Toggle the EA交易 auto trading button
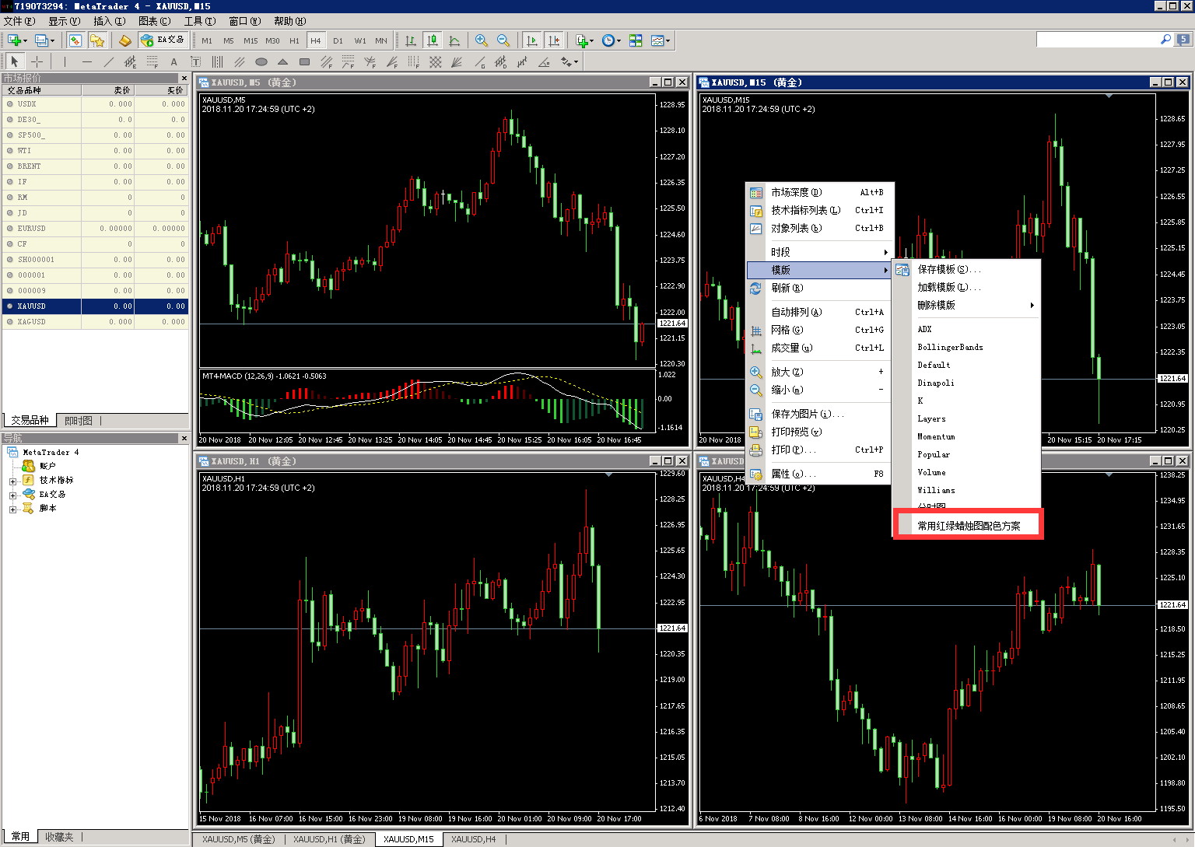1195x847 pixels. coord(163,40)
